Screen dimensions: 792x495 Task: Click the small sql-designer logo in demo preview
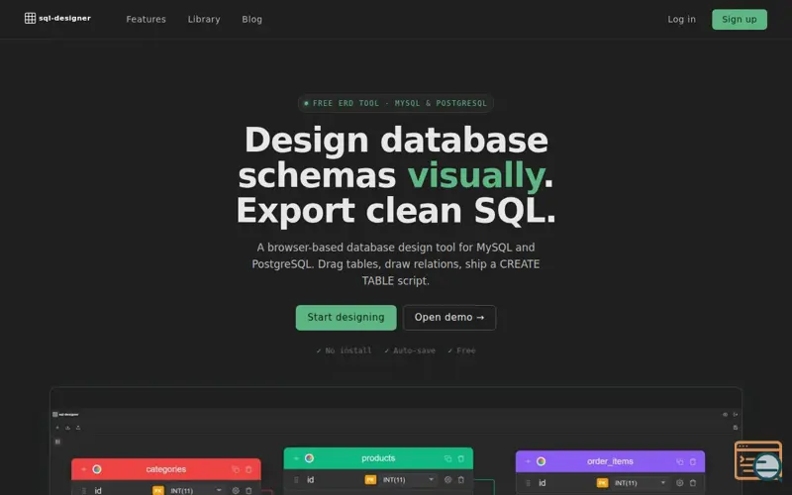tap(65, 414)
